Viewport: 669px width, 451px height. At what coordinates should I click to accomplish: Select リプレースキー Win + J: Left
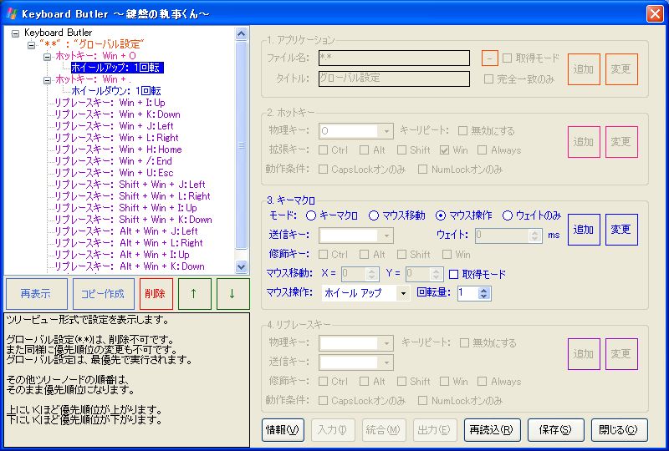[x=114, y=126]
